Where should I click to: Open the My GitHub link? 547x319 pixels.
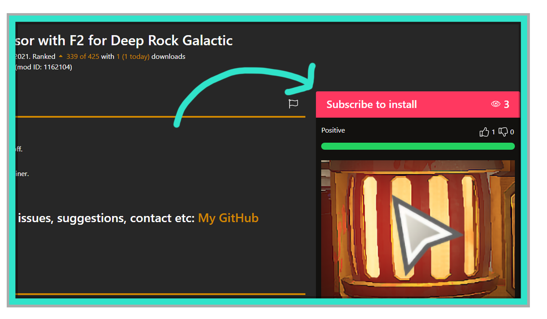click(228, 218)
